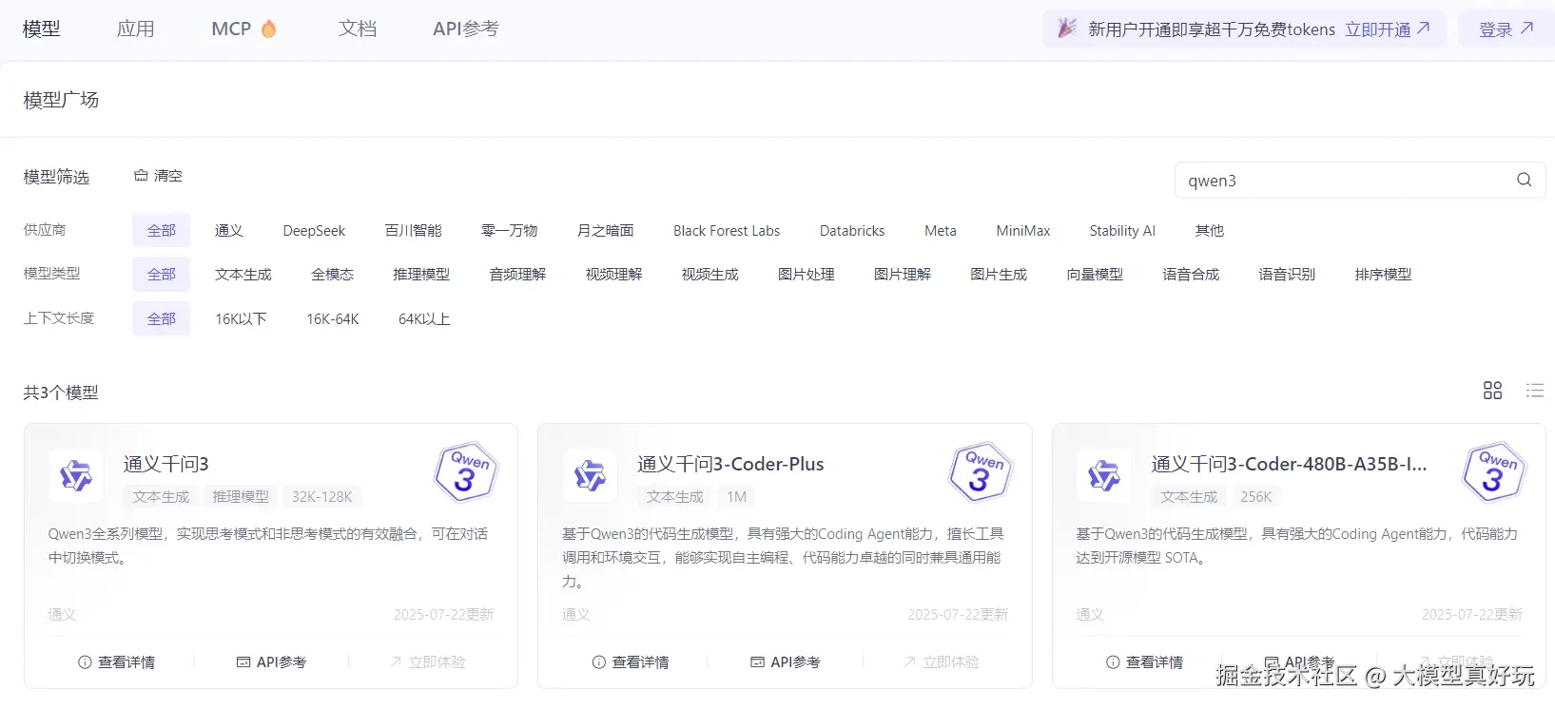Filter provider by DeepSeek
1555x709 pixels.
click(314, 231)
